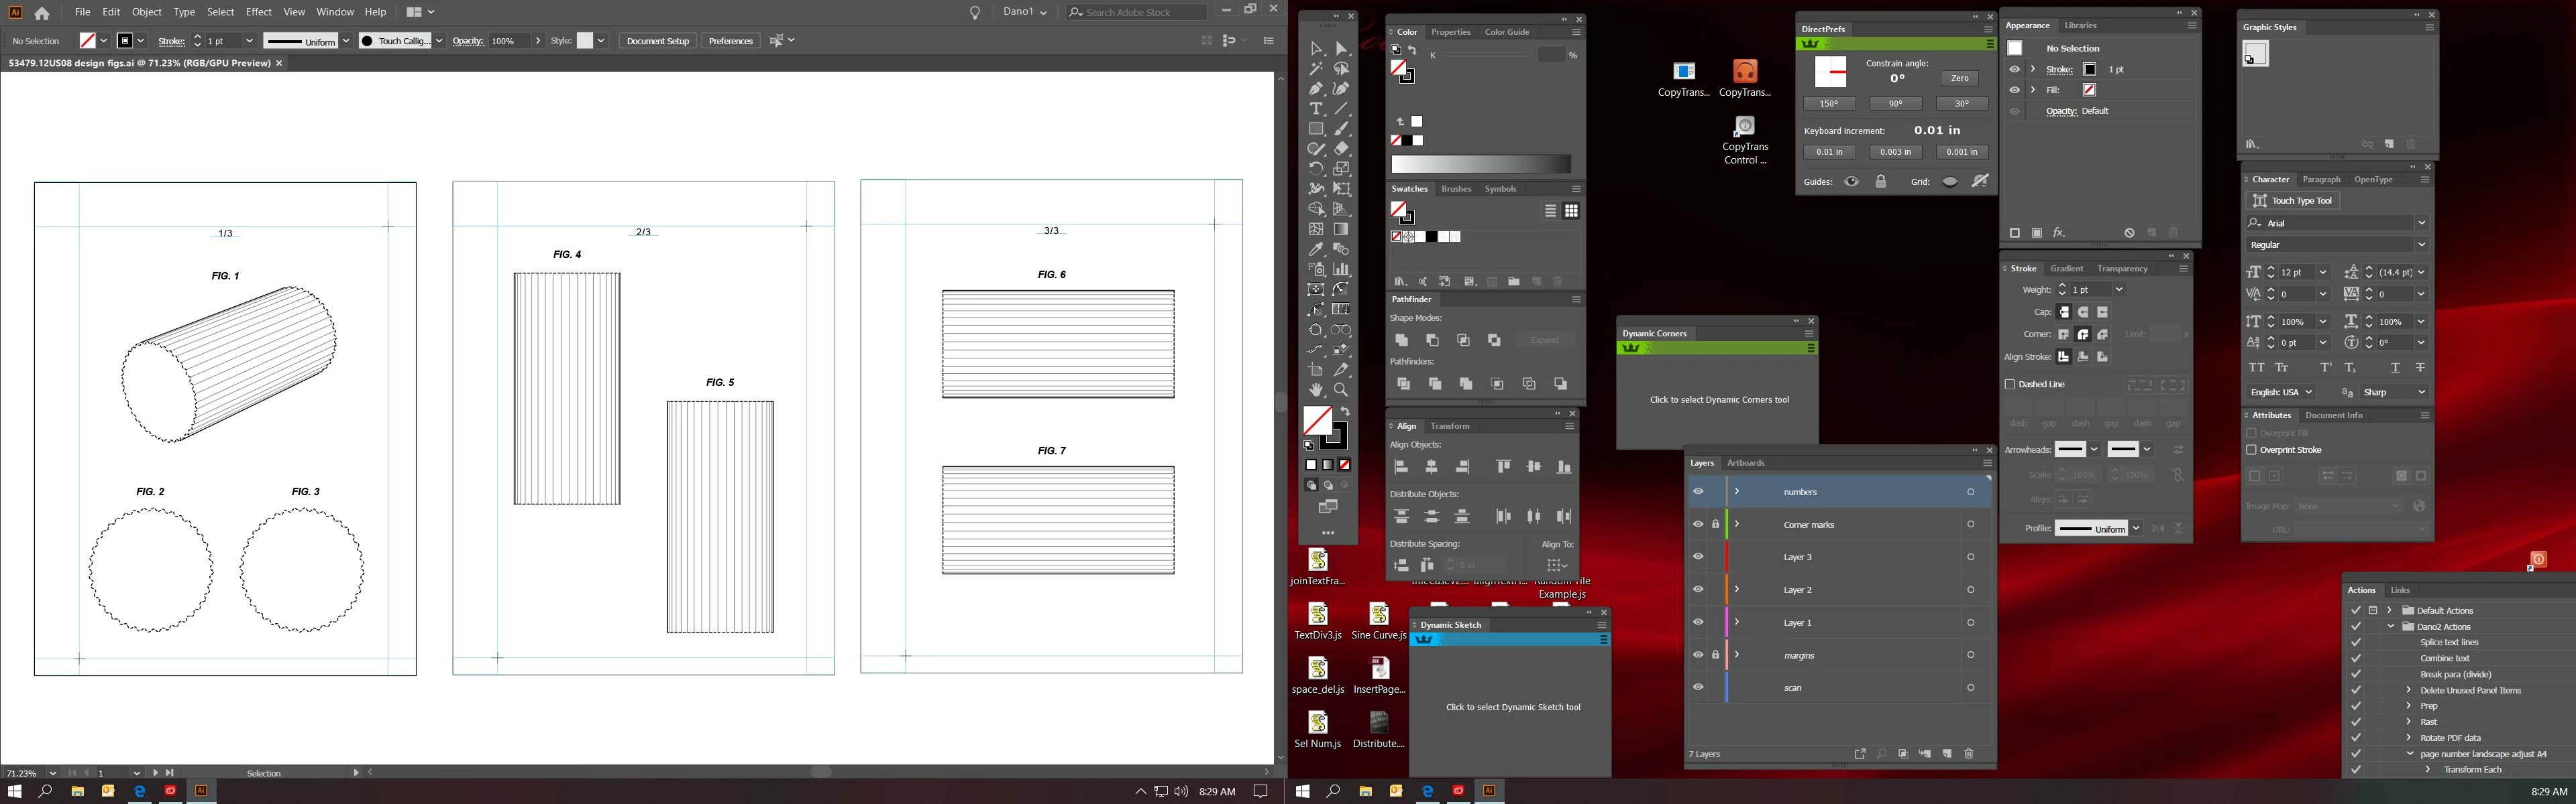Pick the Zoom tool magnifier
Viewport: 2576px width, 804px height.
tap(1341, 389)
